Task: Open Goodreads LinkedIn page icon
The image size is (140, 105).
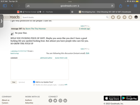Action: pos(65,101)
